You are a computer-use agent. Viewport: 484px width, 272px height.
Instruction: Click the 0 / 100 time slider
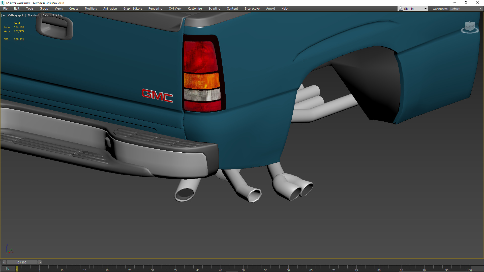[x=22, y=262]
